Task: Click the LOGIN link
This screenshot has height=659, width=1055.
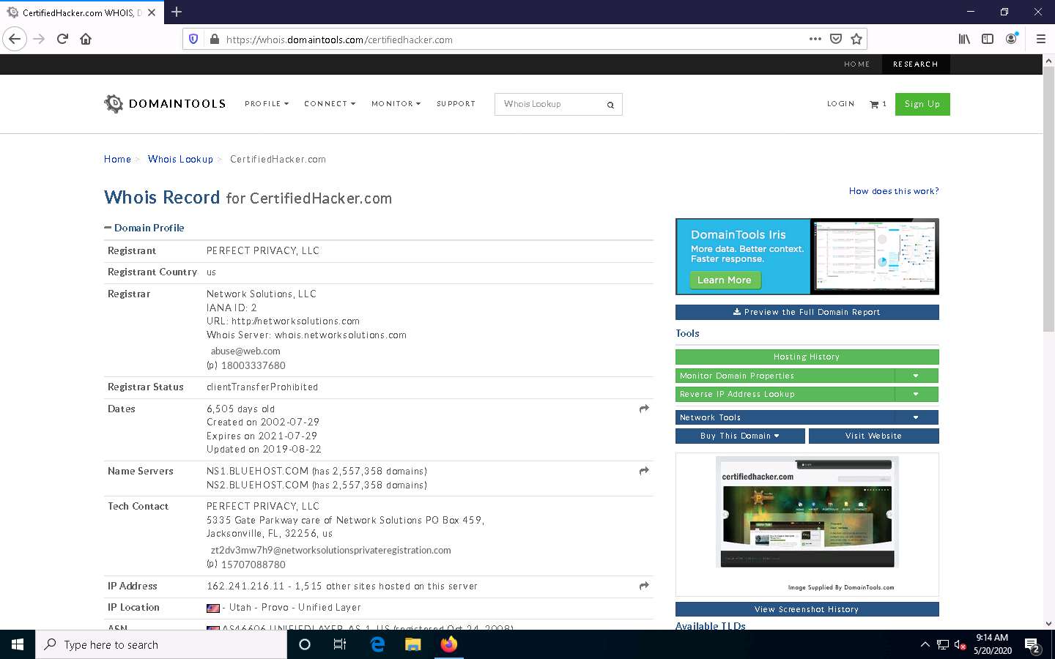Action: (x=840, y=104)
